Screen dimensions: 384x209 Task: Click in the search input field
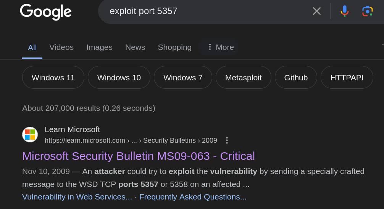point(206,11)
